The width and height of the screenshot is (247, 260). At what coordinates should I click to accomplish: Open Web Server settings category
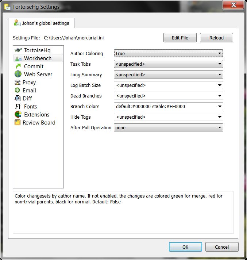point(38,74)
